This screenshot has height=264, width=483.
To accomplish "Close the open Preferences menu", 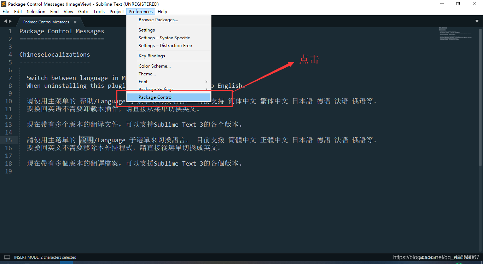I will 141,11.
